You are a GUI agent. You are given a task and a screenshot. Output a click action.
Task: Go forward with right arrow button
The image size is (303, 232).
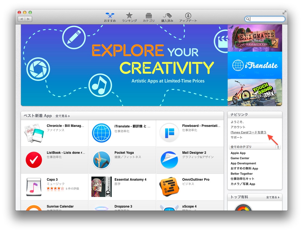[x=28, y=19]
